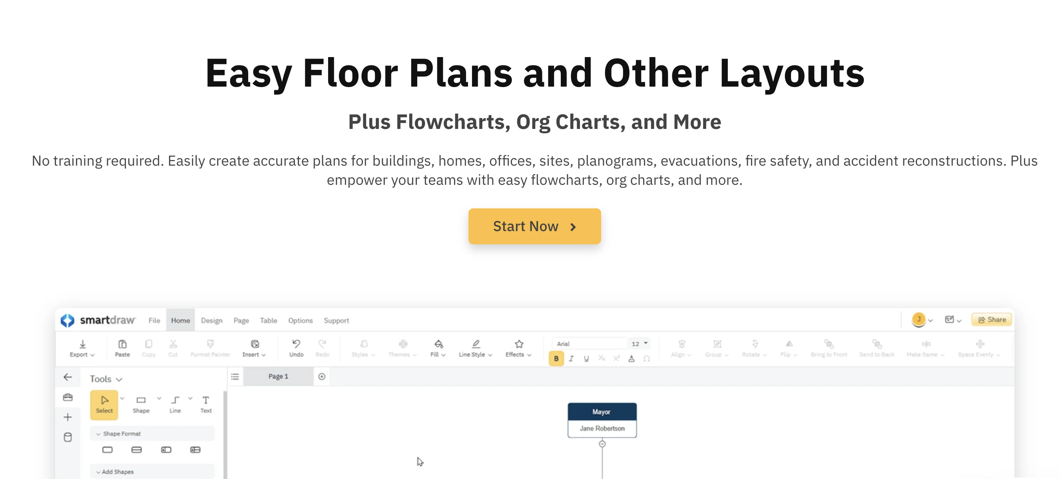Open the Line Style dropdown
The height and width of the screenshot is (479, 1060).
(475, 348)
